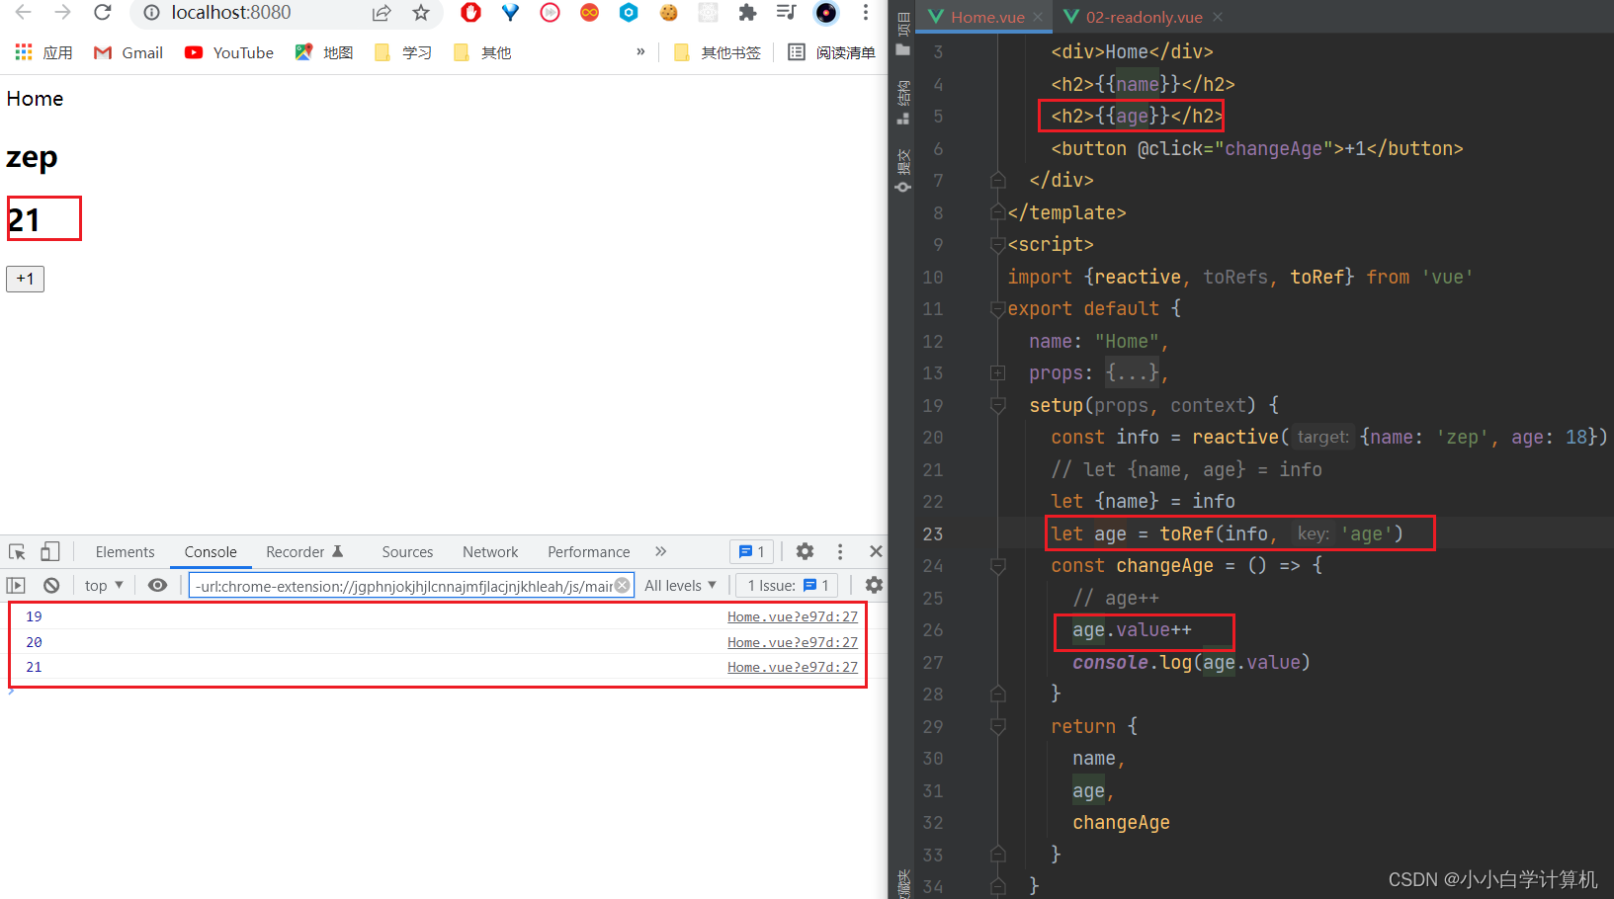Open the issues counter badge in DevTools toolbar
Image resolution: width=1614 pixels, height=899 pixels.
tap(752, 551)
